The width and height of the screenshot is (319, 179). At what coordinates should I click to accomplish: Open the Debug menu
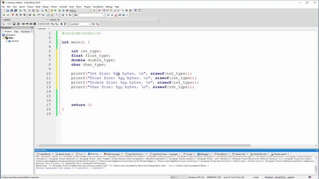(x=45, y=6)
